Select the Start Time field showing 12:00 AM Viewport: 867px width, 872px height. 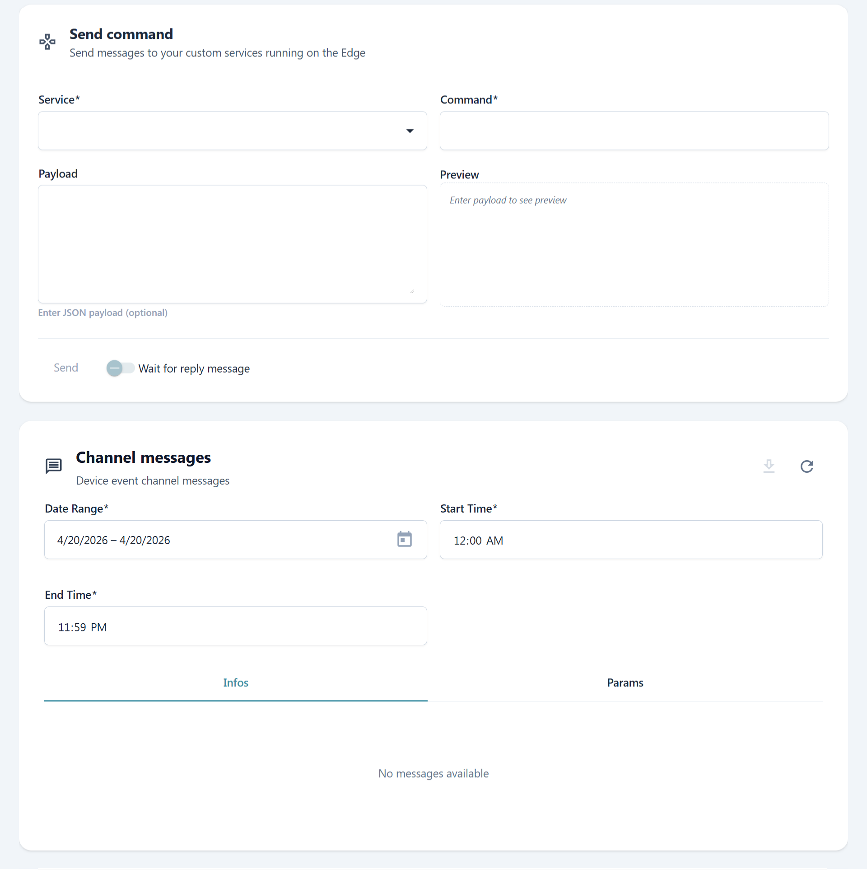(631, 540)
